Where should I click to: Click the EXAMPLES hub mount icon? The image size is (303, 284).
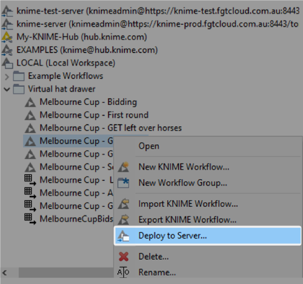coord(7,50)
